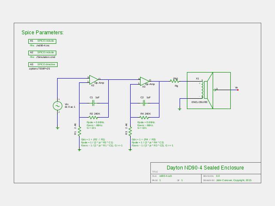The height and width of the screenshot is (206, 275).
Task: Click the "Gdc = 1 + (R4 / R3)" formula
Action: [144, 139]
